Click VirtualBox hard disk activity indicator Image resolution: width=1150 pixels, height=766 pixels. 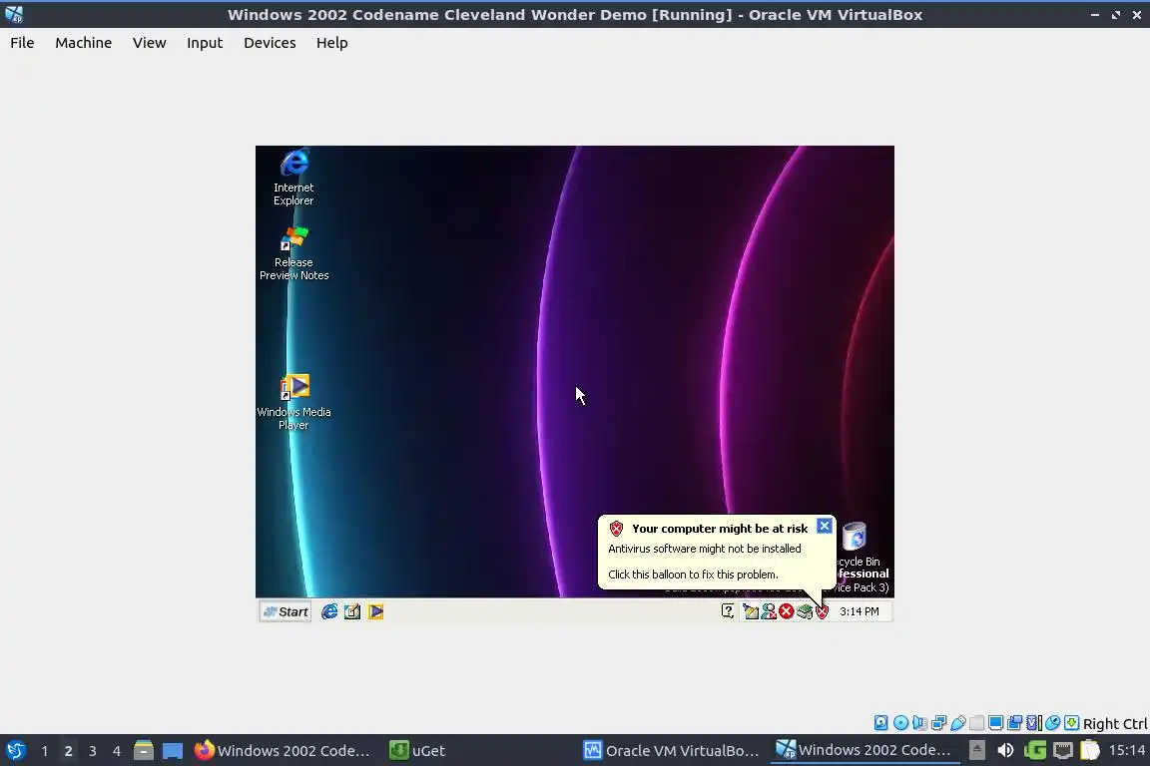pos(880,723)
